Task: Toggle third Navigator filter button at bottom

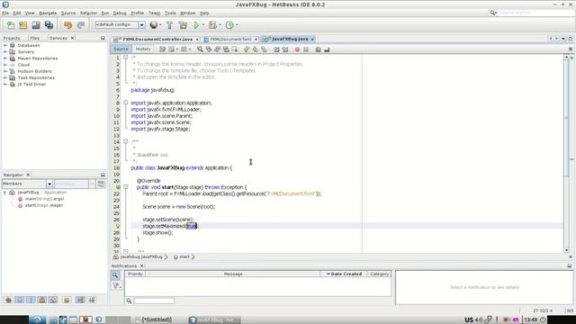Action: coord(31,300)
